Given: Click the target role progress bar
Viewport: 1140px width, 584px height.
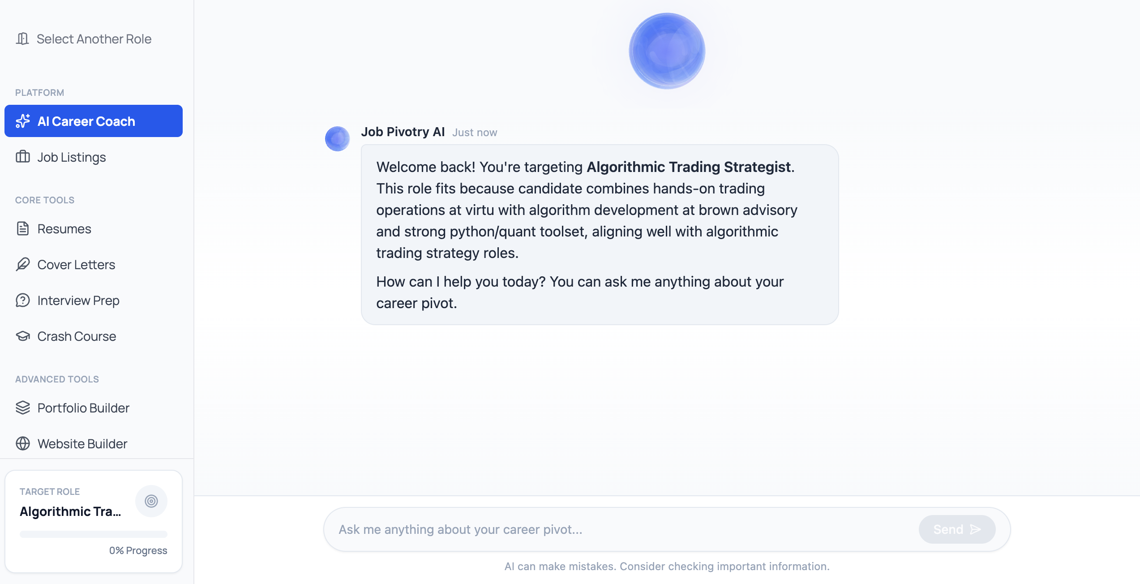Looking at the screenshot, I should [93, 534].
